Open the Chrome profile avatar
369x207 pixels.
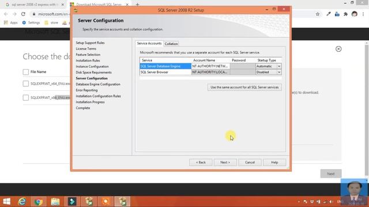[355, 14]
